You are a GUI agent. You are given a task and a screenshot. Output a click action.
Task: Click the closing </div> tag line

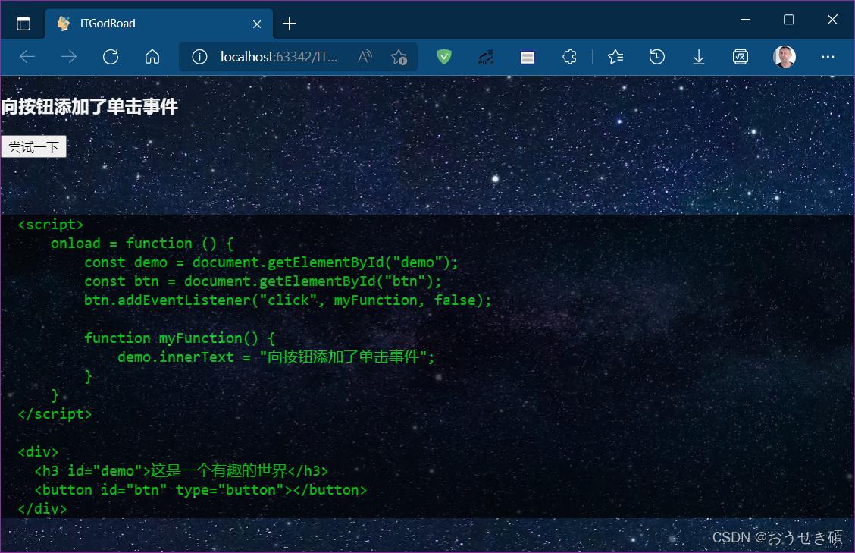click(x=42, y=509)
